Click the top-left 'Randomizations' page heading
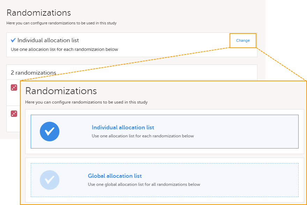307x205 pixels. pos(39,13)
